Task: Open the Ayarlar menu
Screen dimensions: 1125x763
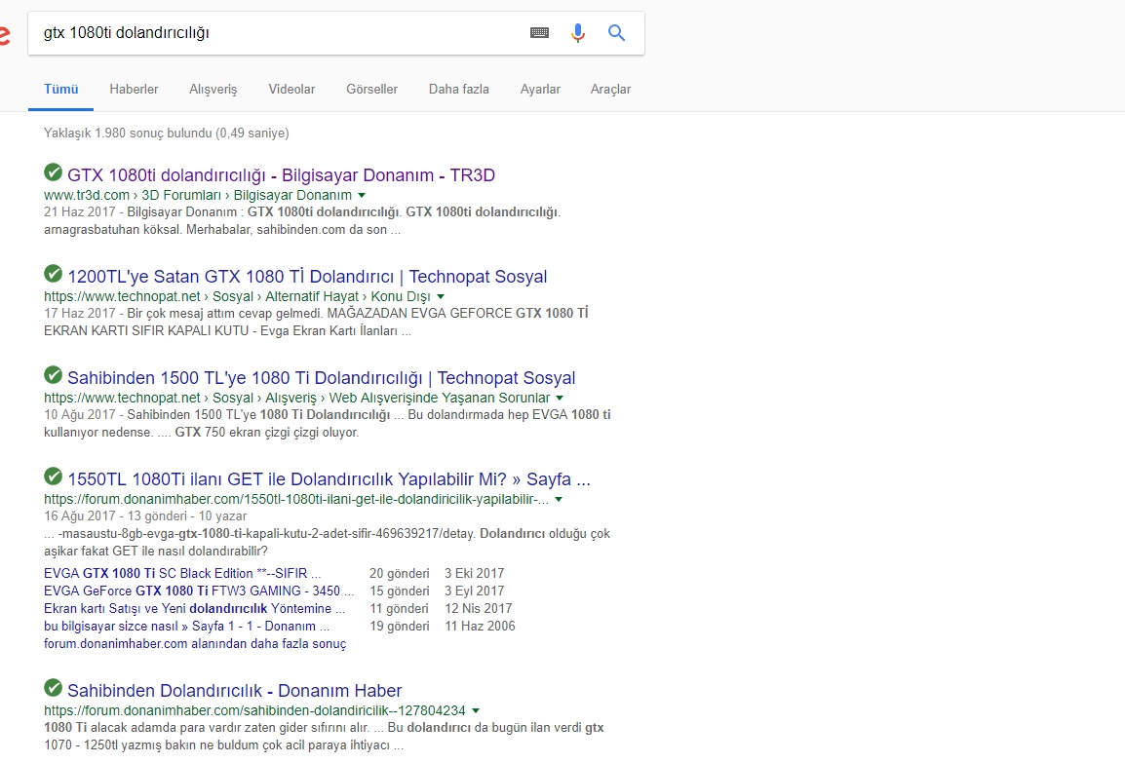Action: pyautogui.click(x=540, y=90)
